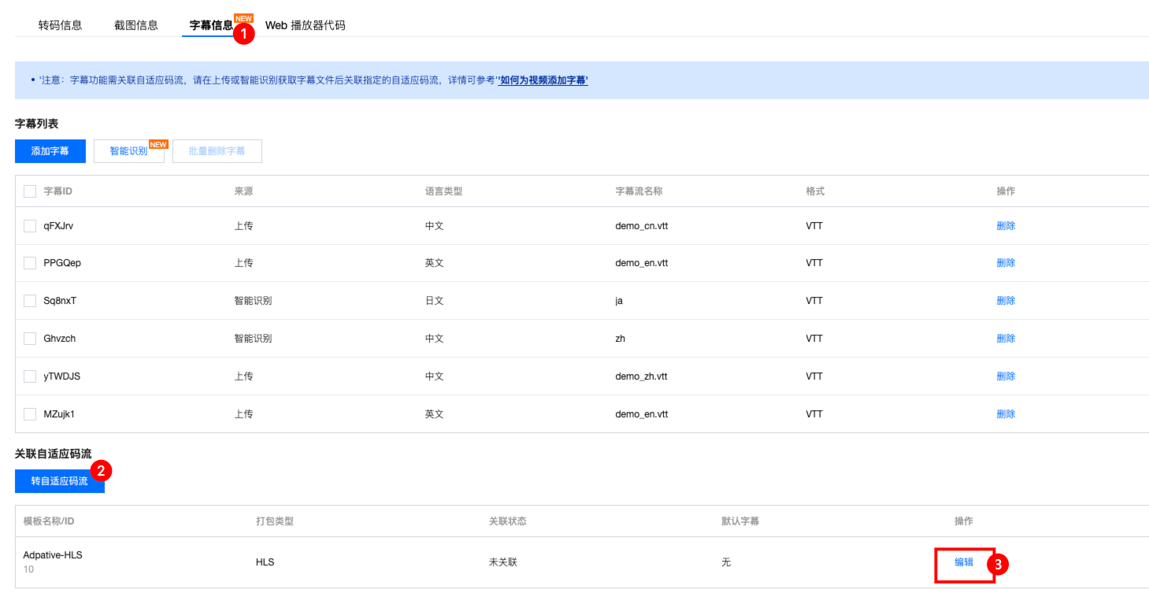Tick the checkbox for subtitle Sq8nxT

[x=30, y=301]
